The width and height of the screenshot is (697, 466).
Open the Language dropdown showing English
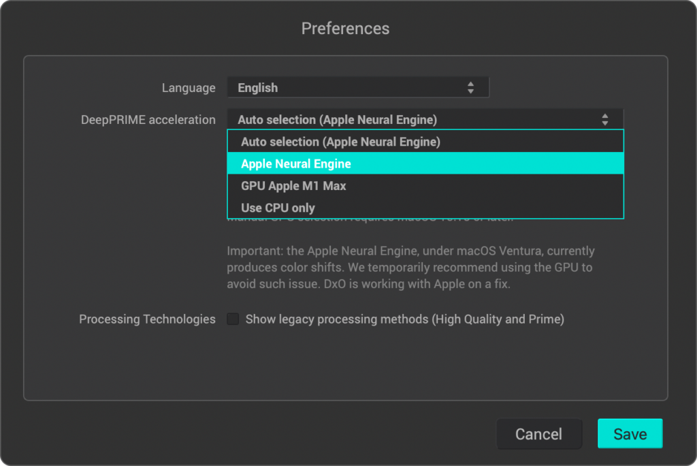pos(358,87)
